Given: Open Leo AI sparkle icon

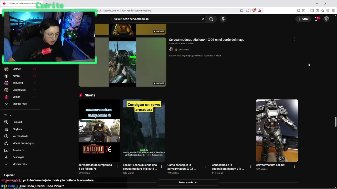Looking at the screenshot, I should (x=323, y=10).
